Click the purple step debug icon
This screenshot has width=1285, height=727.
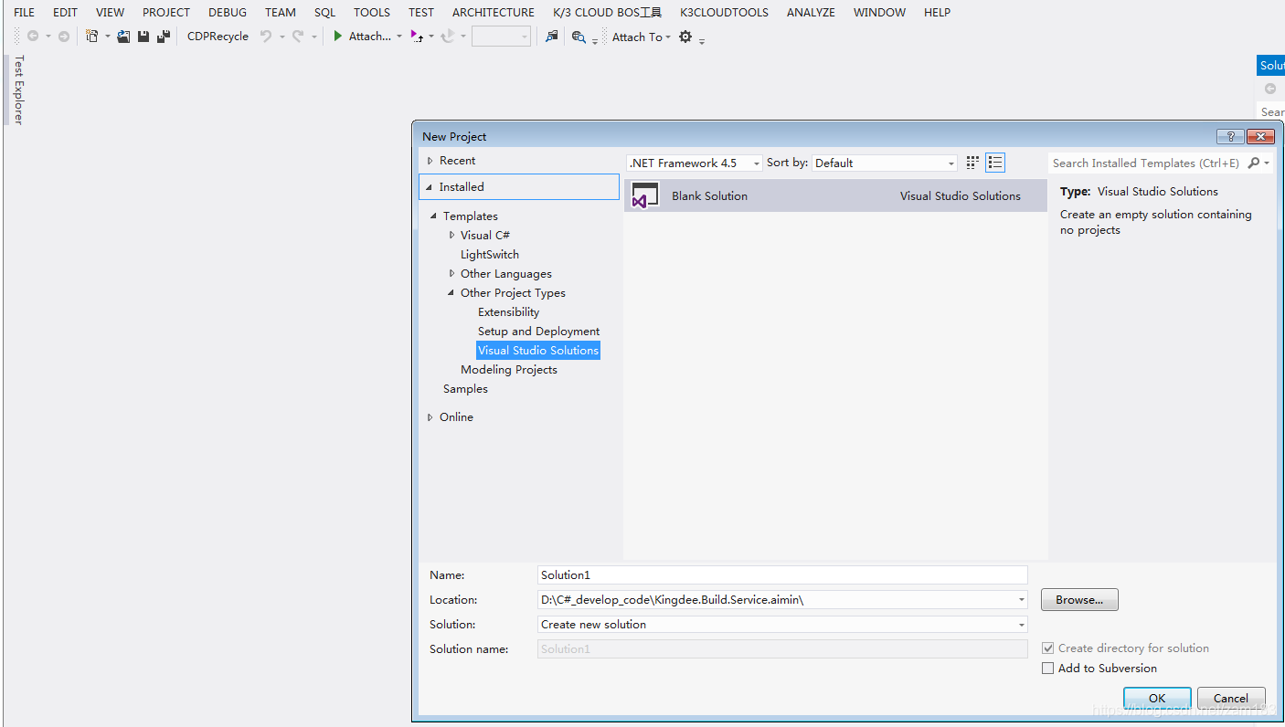417,37
